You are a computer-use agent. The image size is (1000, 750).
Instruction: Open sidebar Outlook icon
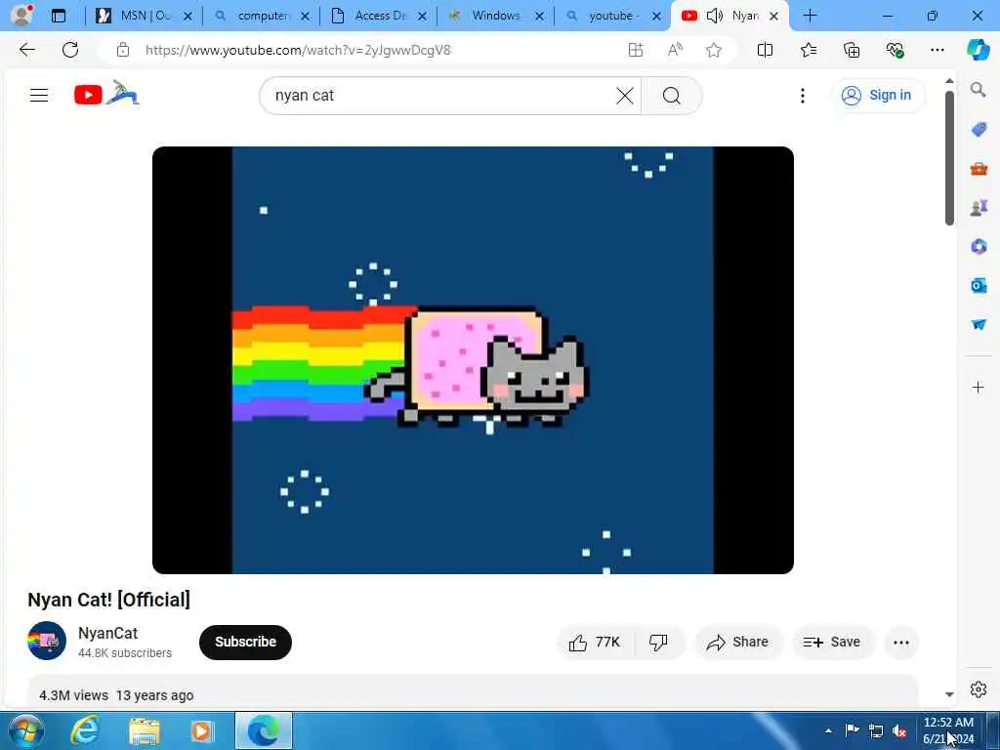click(x=979, y=286)
